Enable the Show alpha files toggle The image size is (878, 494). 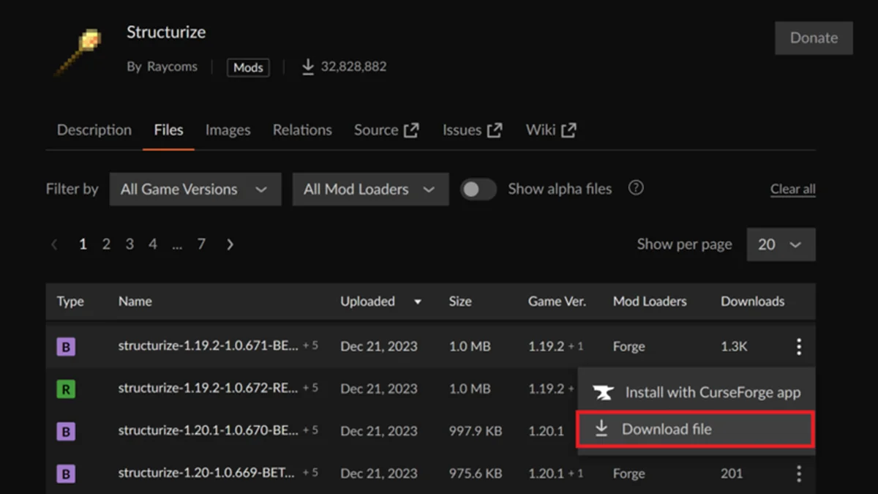479,189
